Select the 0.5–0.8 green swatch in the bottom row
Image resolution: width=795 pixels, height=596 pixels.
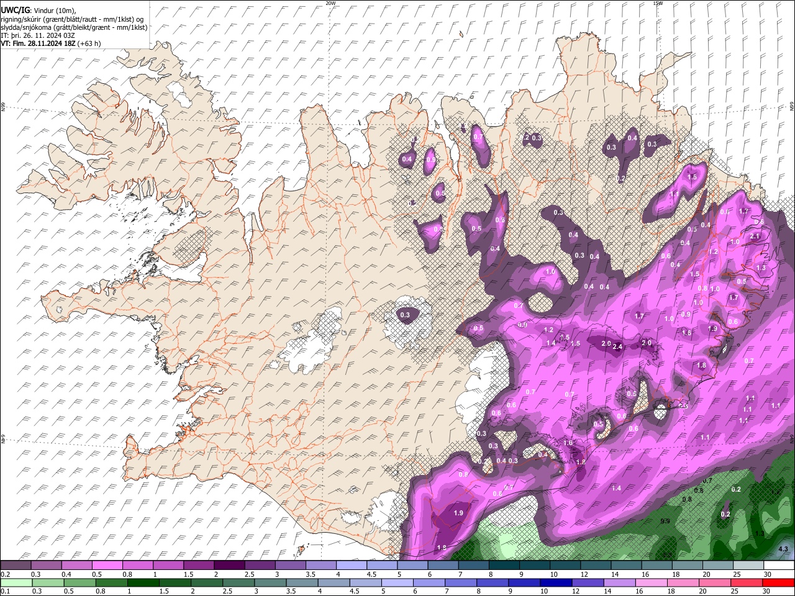point(80,582)
